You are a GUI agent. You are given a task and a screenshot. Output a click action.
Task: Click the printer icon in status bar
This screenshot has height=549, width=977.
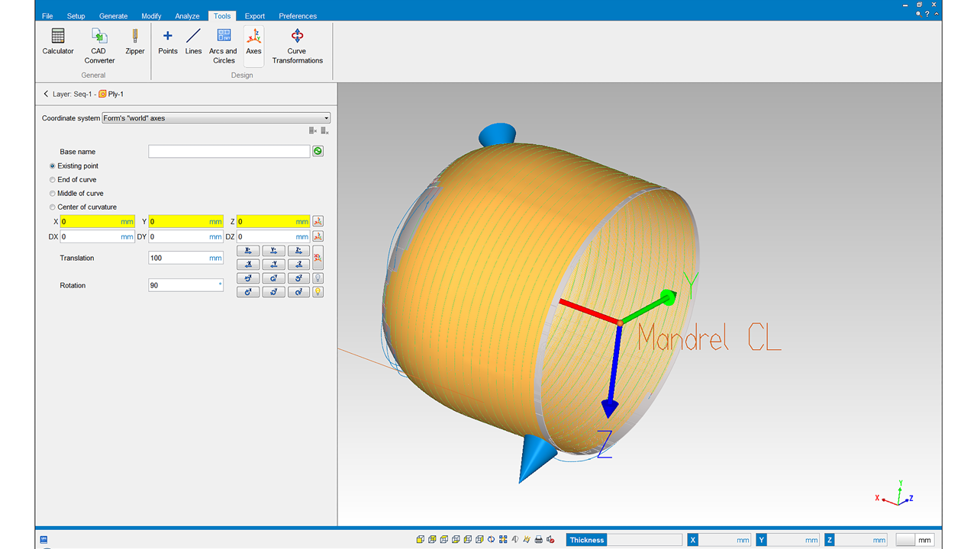[538, 540]
